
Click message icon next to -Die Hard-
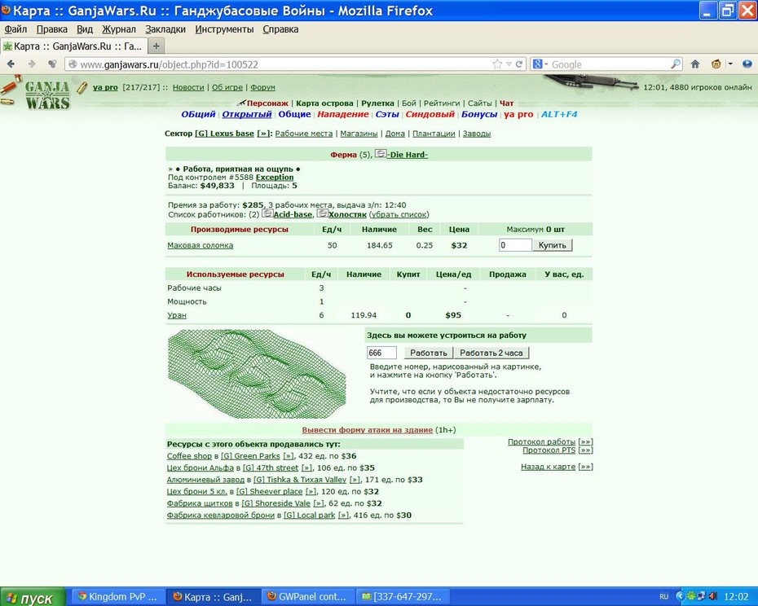pos(381,154)
